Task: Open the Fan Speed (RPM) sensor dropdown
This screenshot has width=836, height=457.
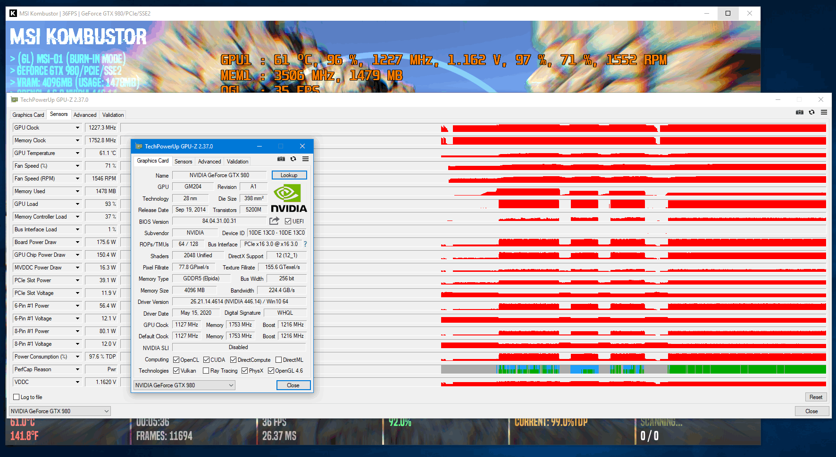Action: coord(78,179)
